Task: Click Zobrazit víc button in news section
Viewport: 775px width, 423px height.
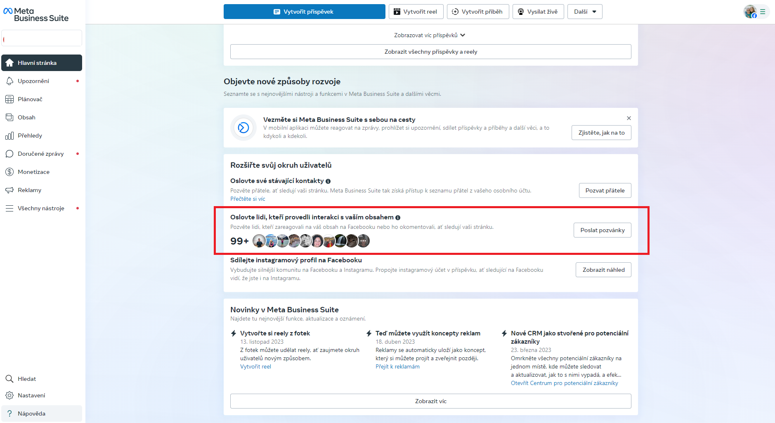Action: click(x=431, y=401)
